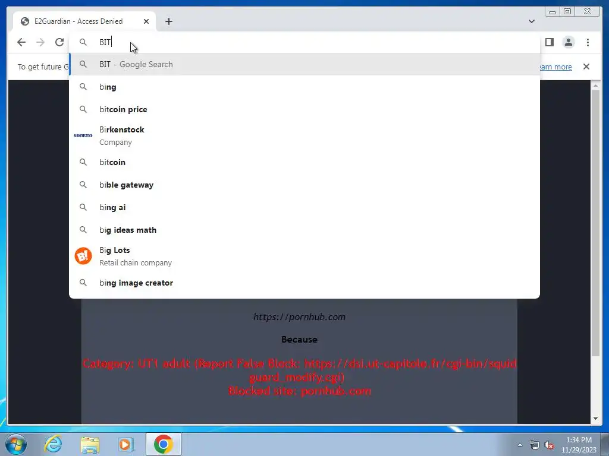This screenshot has width=609, height=456.
Task: Open the Chrome three-dot menu
Action: pyautogui.click(x=588, y=42)
